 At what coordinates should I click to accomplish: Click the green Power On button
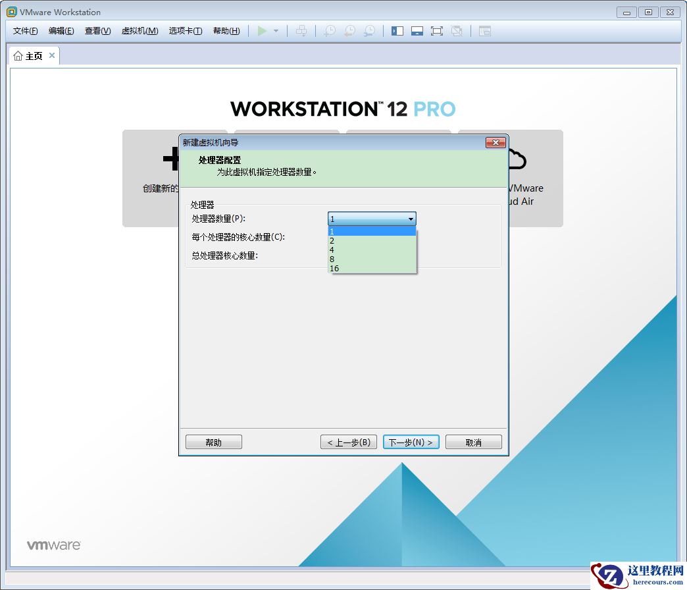261,31
